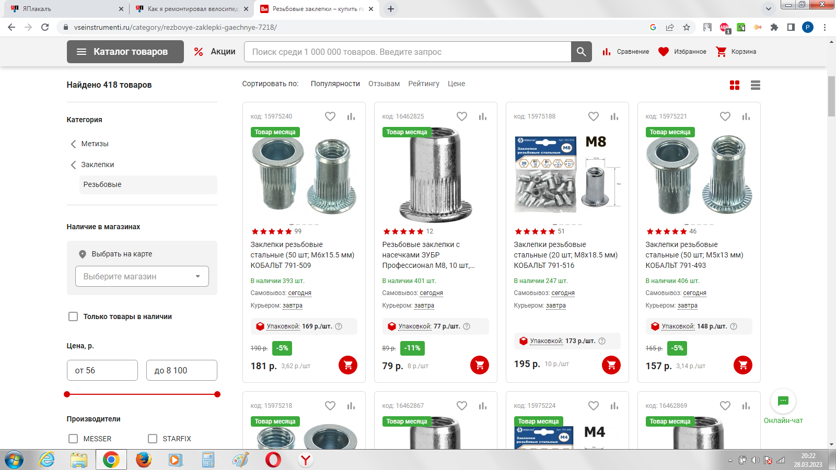836x470 pixels.
Task: Open the Windows Start menu
Action: tap(14, 460)
